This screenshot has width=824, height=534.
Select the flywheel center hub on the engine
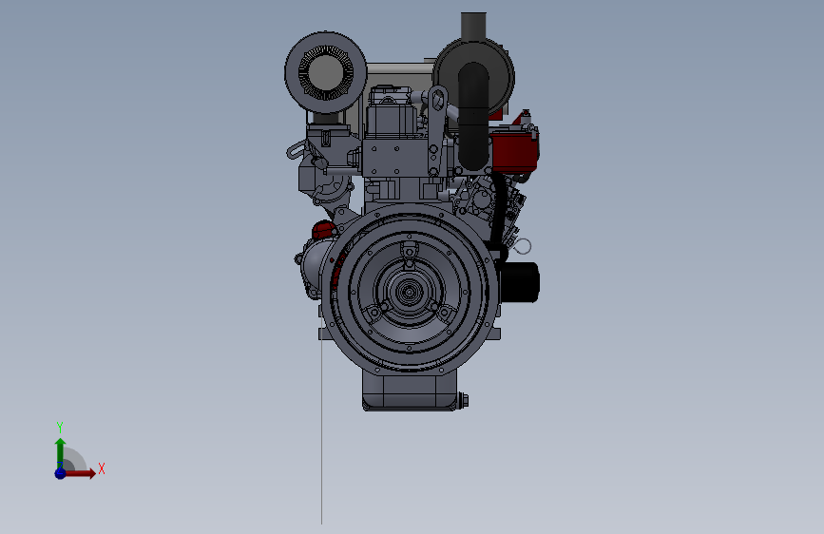tap(410, 292)
